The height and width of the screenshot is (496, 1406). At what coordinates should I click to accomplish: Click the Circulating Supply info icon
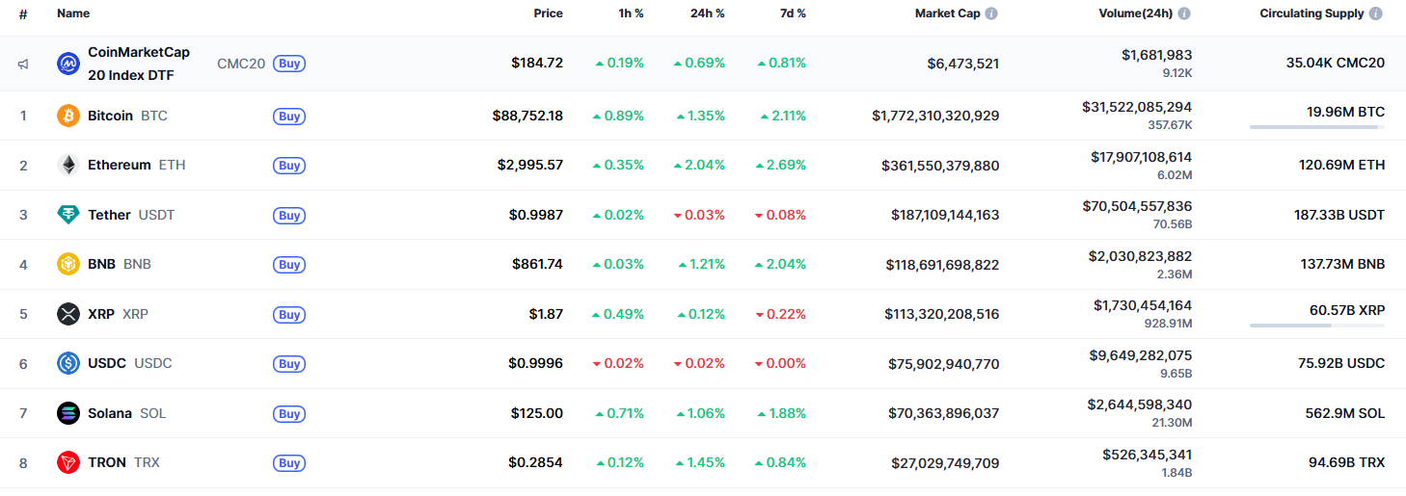(x=1376, y=14)
